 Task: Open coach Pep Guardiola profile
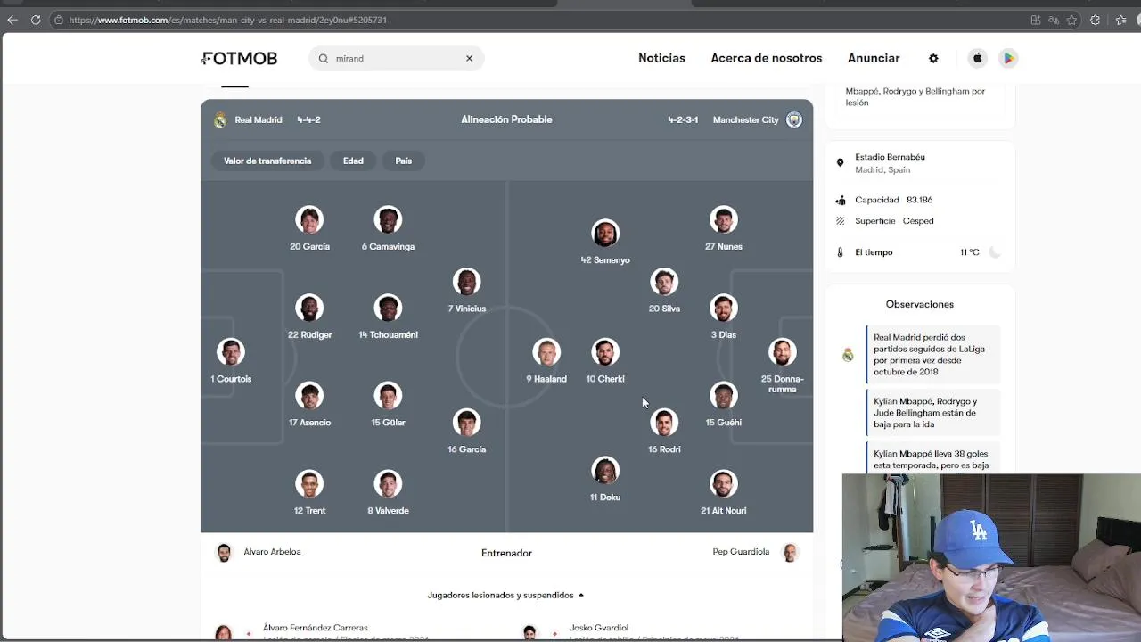pos(755,552)
